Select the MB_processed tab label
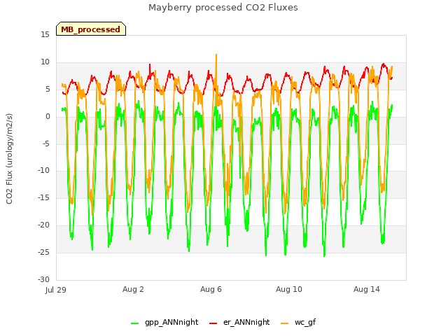This screenshot has width=448, height=336. point(90,29)
